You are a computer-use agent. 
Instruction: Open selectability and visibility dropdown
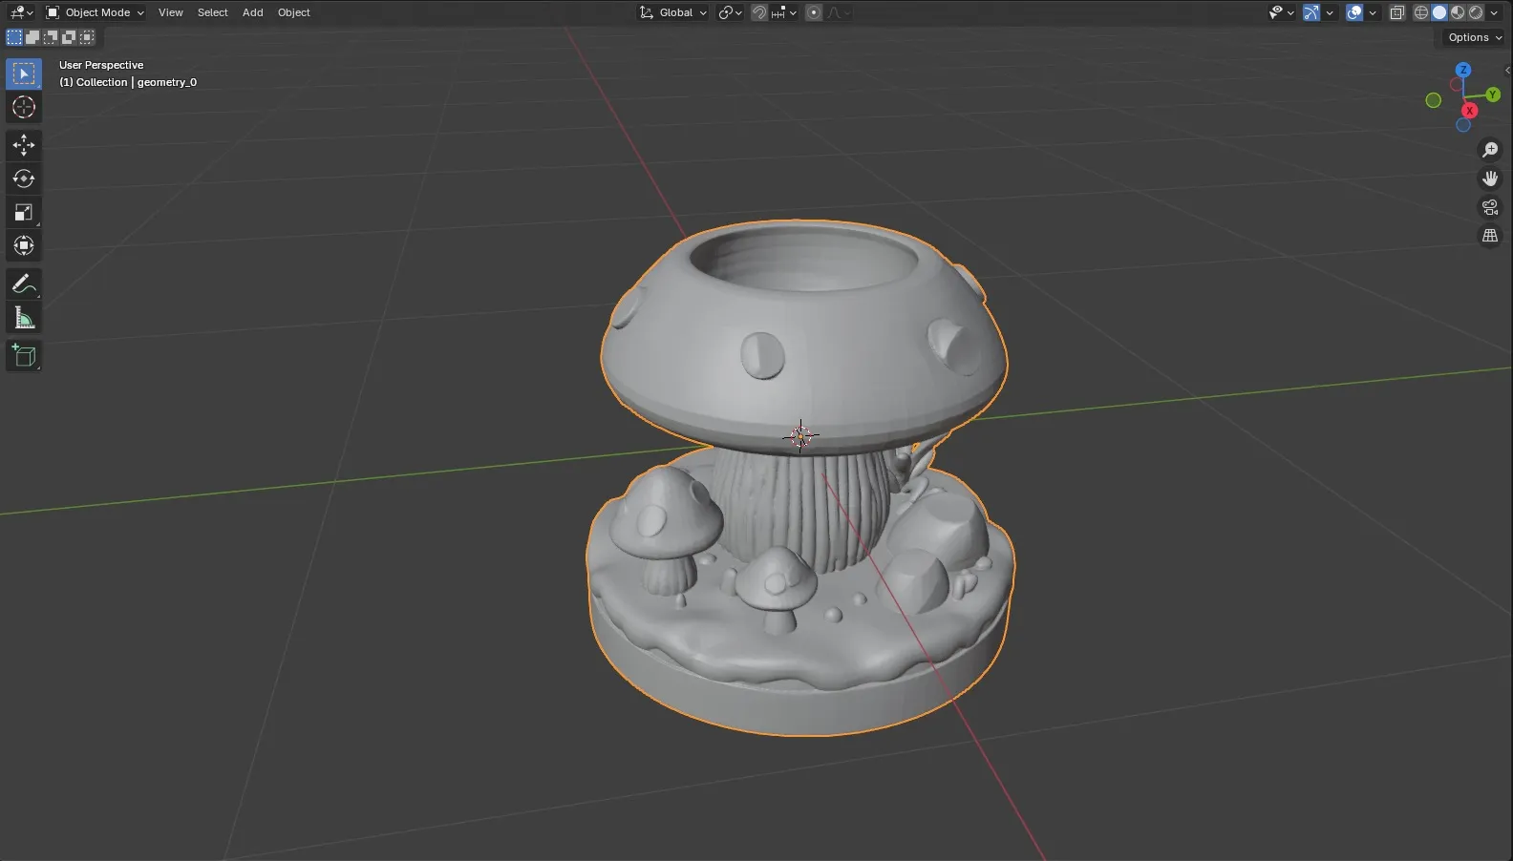pyautogui.click(x=1281, y=12)
